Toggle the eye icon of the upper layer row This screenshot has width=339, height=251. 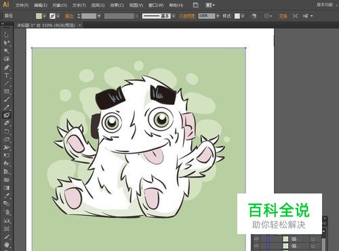coord(256,239)
